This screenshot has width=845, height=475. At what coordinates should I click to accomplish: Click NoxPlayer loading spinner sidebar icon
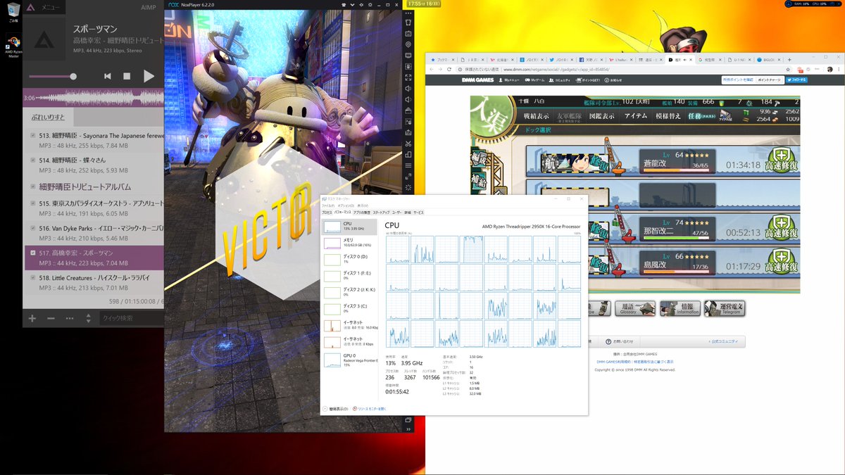tap(408, 188)
